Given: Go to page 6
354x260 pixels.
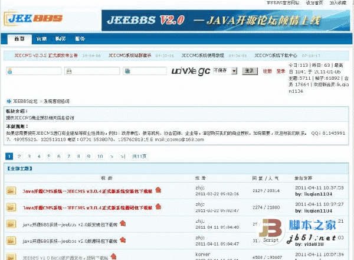Looking at the screenshot, I should pos(58,156).
